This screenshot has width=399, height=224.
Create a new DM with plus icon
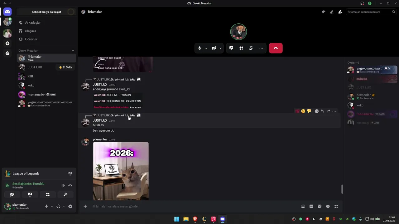(73, 51)
